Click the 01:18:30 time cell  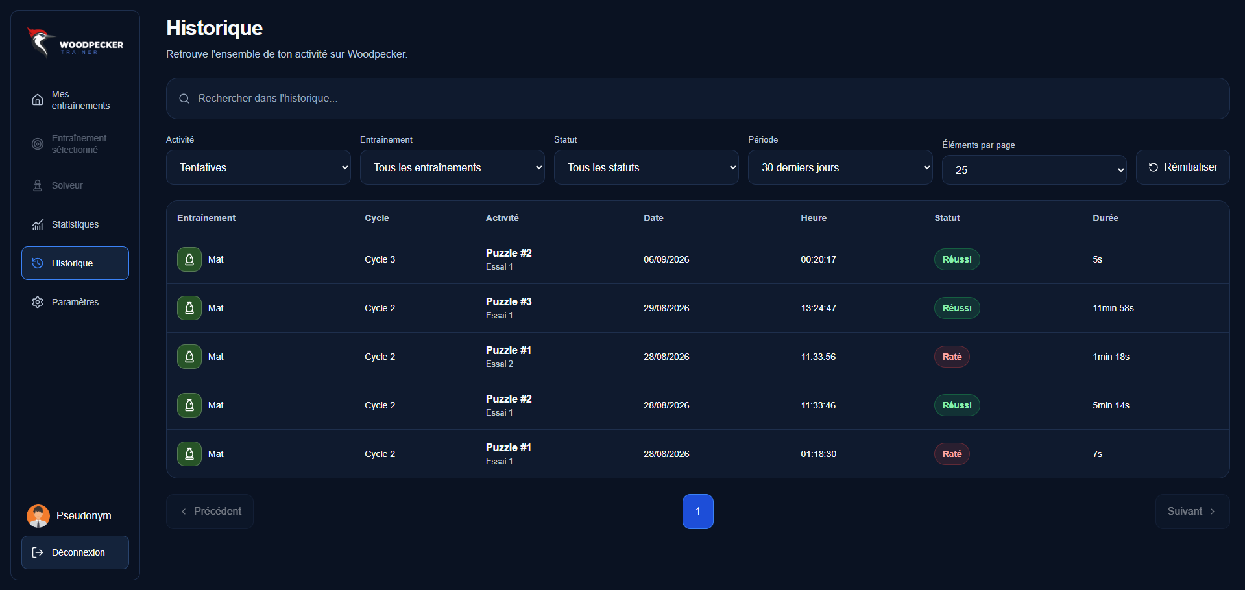[818, 454]
